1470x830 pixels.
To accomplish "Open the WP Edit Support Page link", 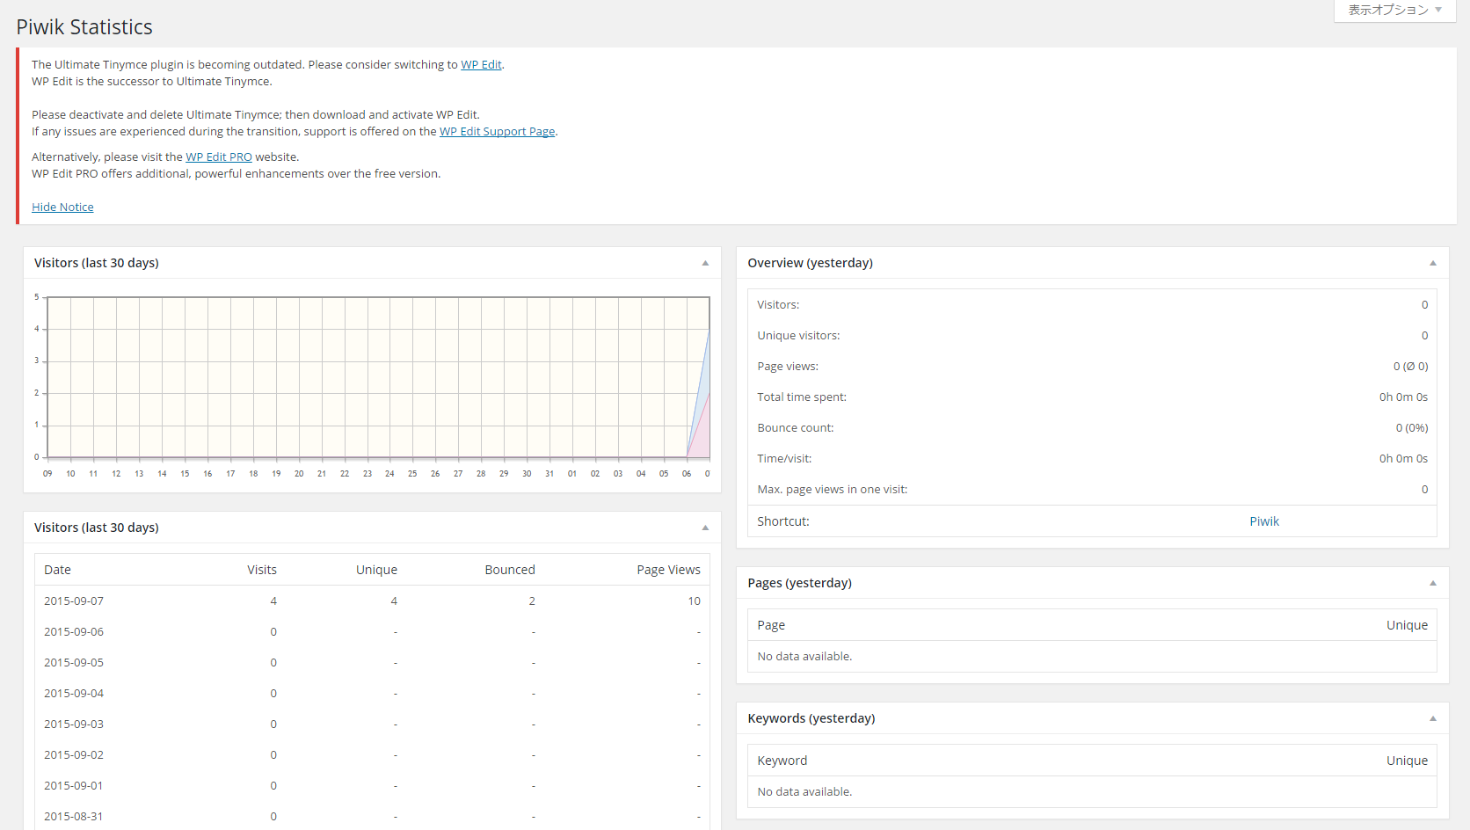I will coord(497,131).
